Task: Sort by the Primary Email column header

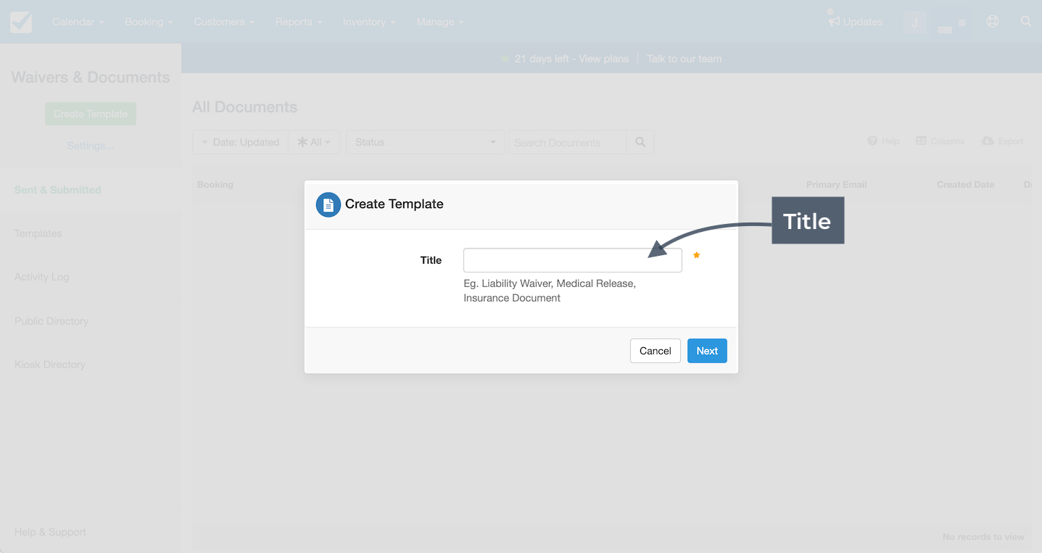Action: coord(836,185)
